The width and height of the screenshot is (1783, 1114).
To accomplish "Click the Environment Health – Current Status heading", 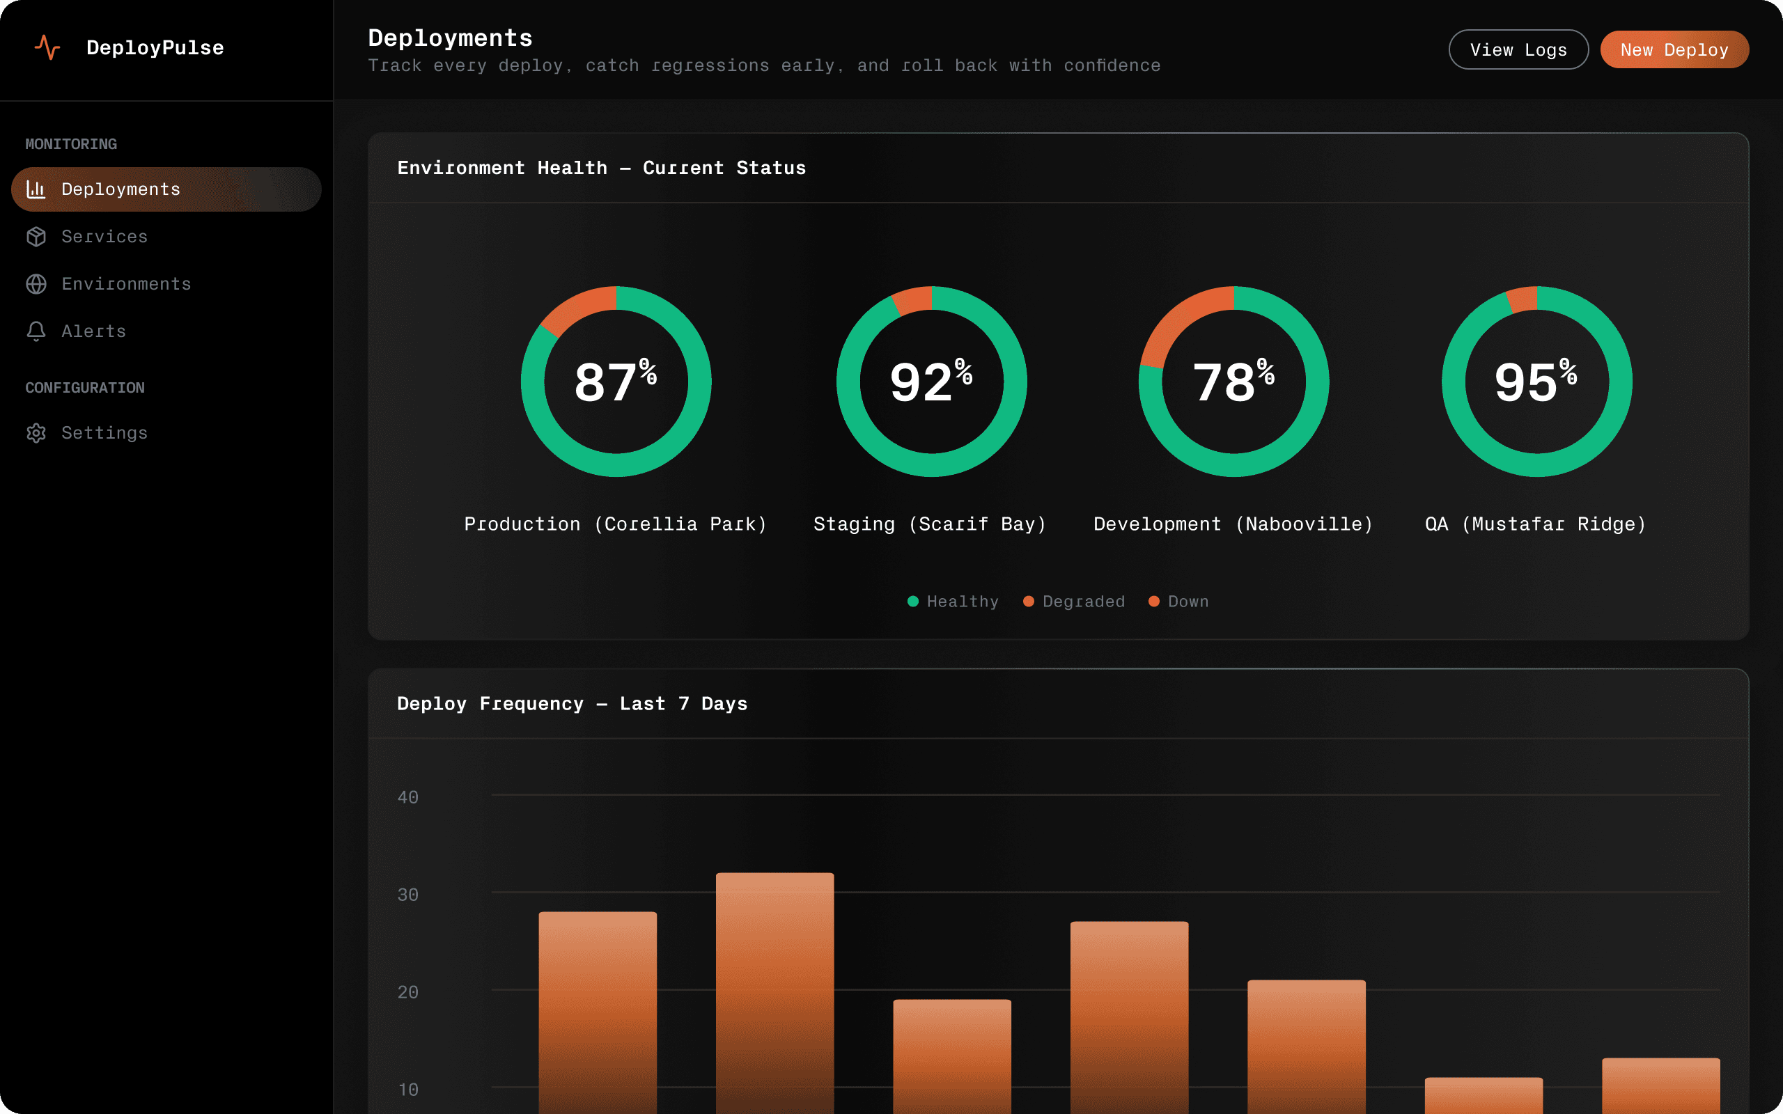I will pos(601,168).
